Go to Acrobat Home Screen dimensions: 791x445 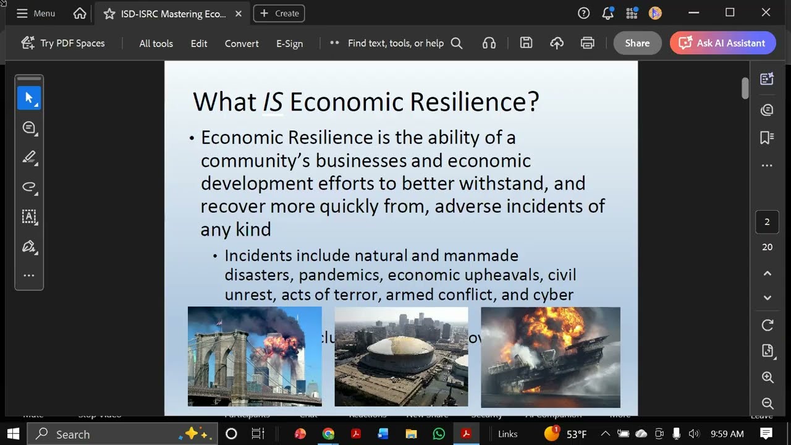coord(80,13)
